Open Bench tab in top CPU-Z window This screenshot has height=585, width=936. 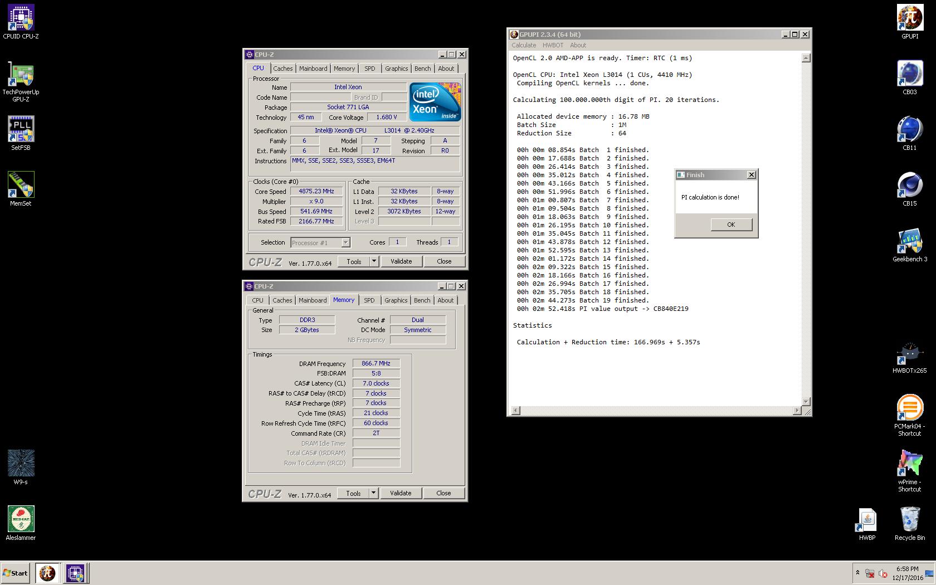tap(423, 69)
